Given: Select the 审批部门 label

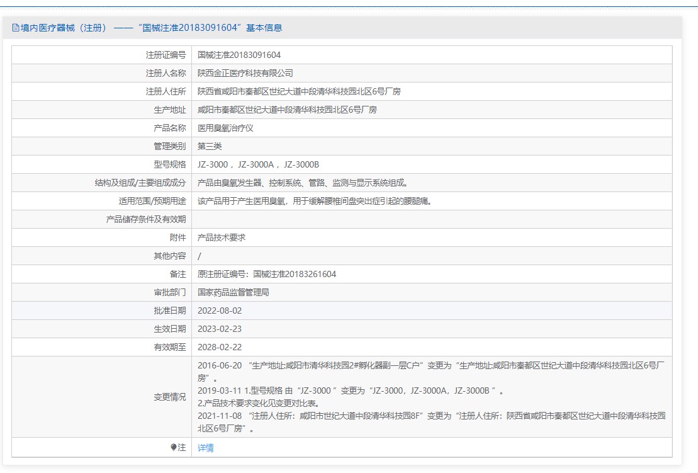Looking at the screenshot, I should [169, 292].
